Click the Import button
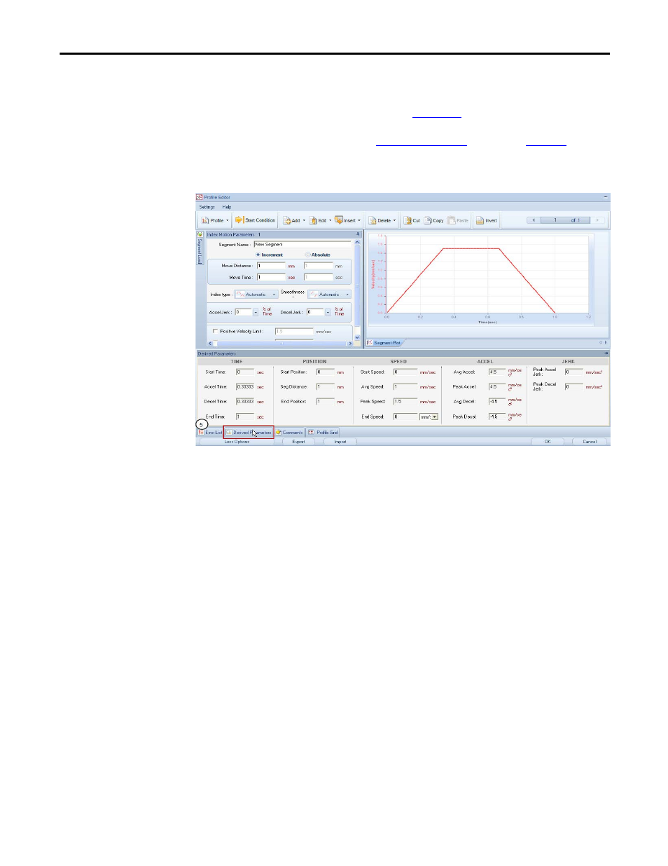 click(x=340, y=442)
